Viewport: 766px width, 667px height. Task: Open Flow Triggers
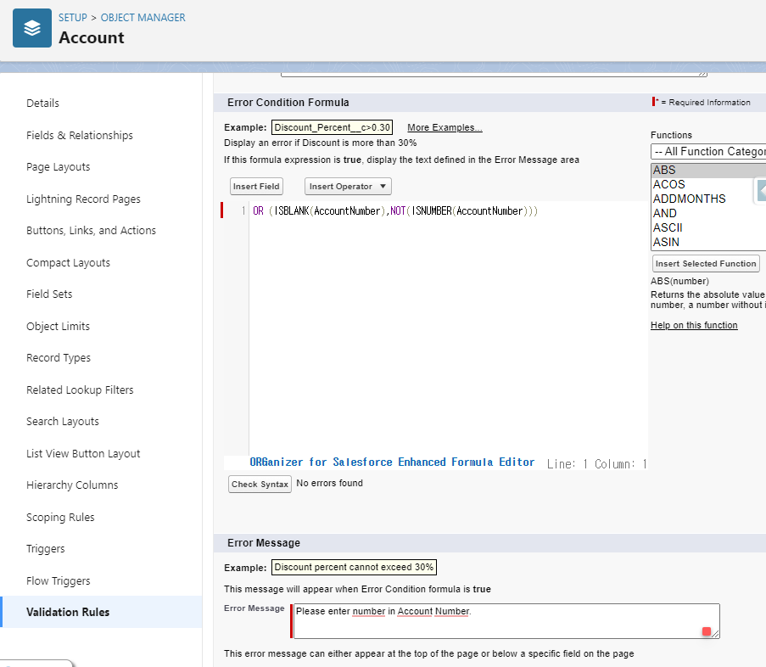pyautogui.click(x=59, y=581)
